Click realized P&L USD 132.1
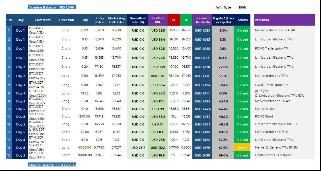The width and height of the screenshot is (321, 171). (x=158, y=148)
